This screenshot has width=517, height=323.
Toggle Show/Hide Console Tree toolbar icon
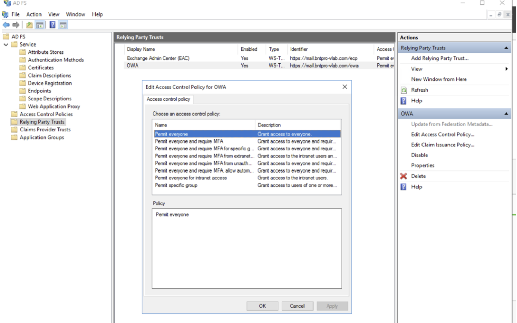point(40,25)
